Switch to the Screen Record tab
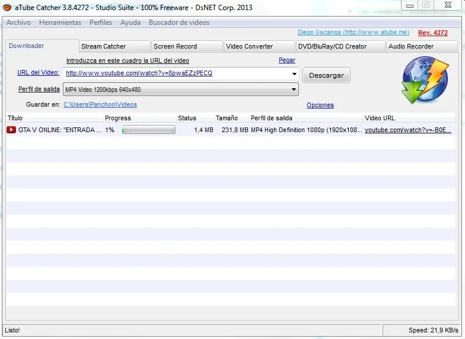 tap(187, 46)
